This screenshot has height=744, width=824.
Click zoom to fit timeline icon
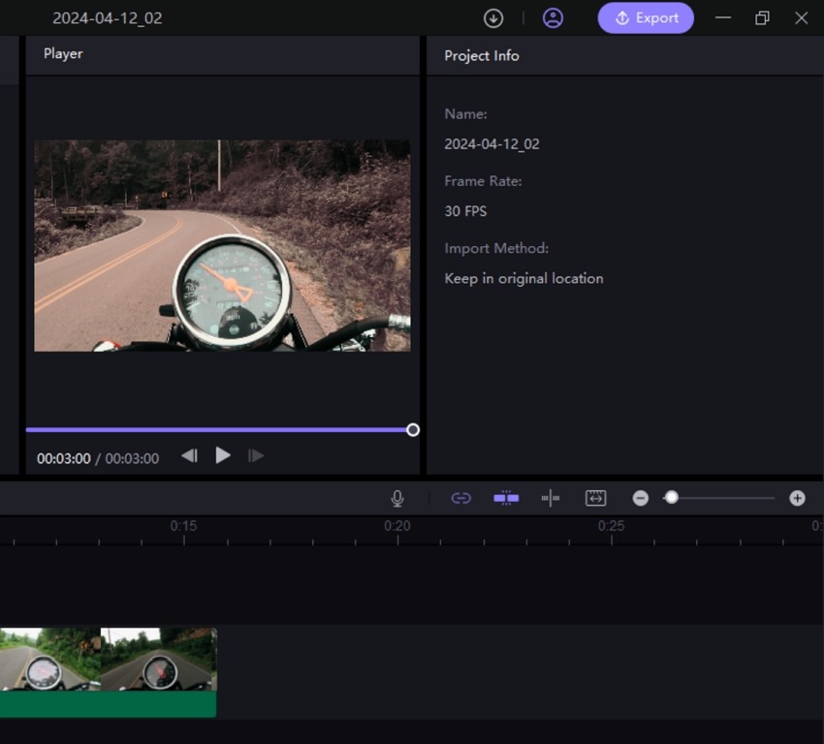coord(595,498)
